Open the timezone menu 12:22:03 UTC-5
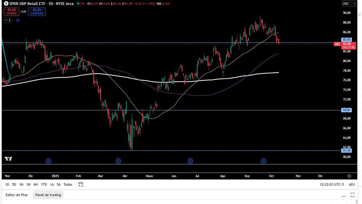The height and width of the screenshot is (204, 362). [332, 184]
